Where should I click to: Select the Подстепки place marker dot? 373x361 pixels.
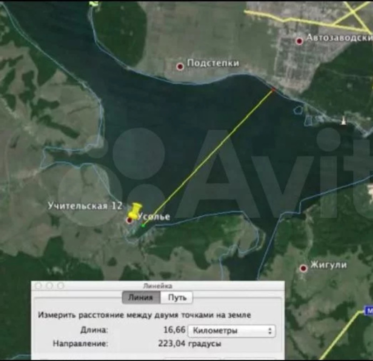180,67
